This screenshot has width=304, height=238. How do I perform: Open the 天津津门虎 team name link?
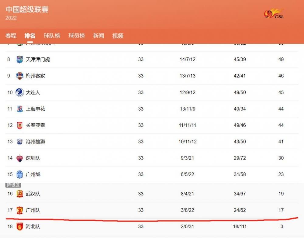(x=38, y=60)
